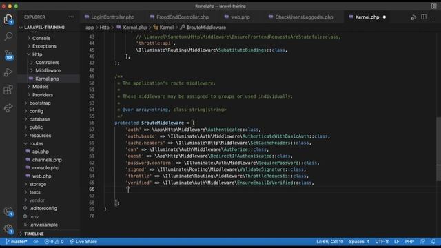441x248 pixels.
Task: Open channels.php file
Action: (x=47, y=160)
